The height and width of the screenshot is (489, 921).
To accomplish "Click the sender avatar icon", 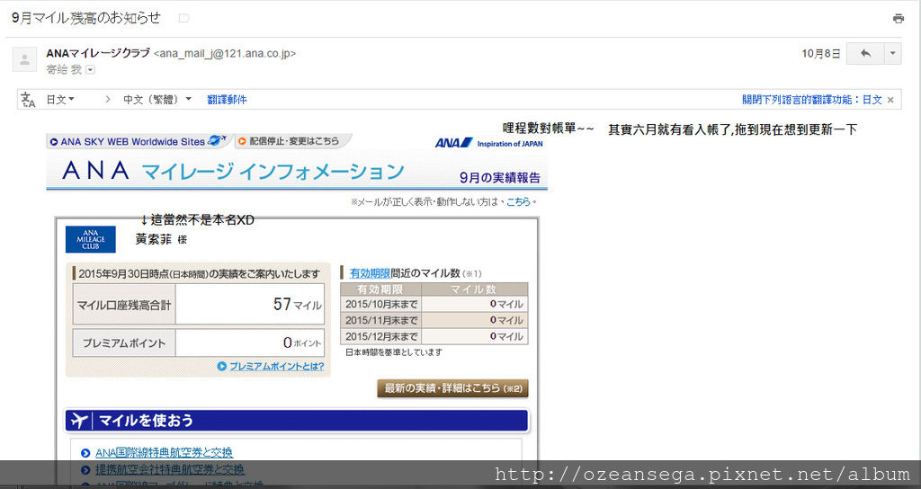I will tap(24, 59).
